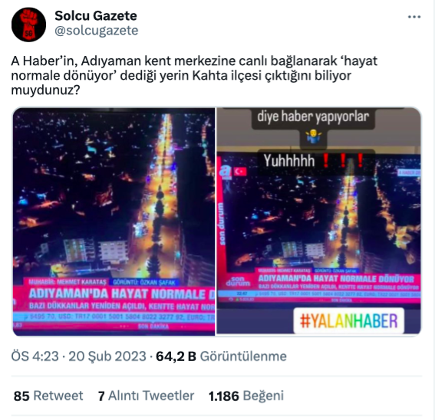Viewport: 435px width, 420px height.
Task: Click the 'diye haber yapıyorlar' caption
Action: click(x=313, y=117)
